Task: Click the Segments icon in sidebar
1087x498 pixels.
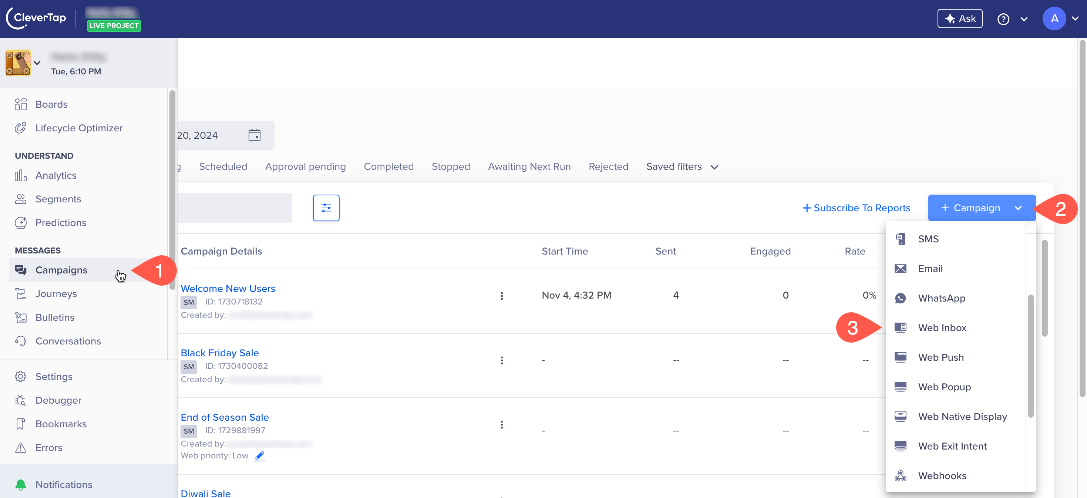Action: pos(21,199)
